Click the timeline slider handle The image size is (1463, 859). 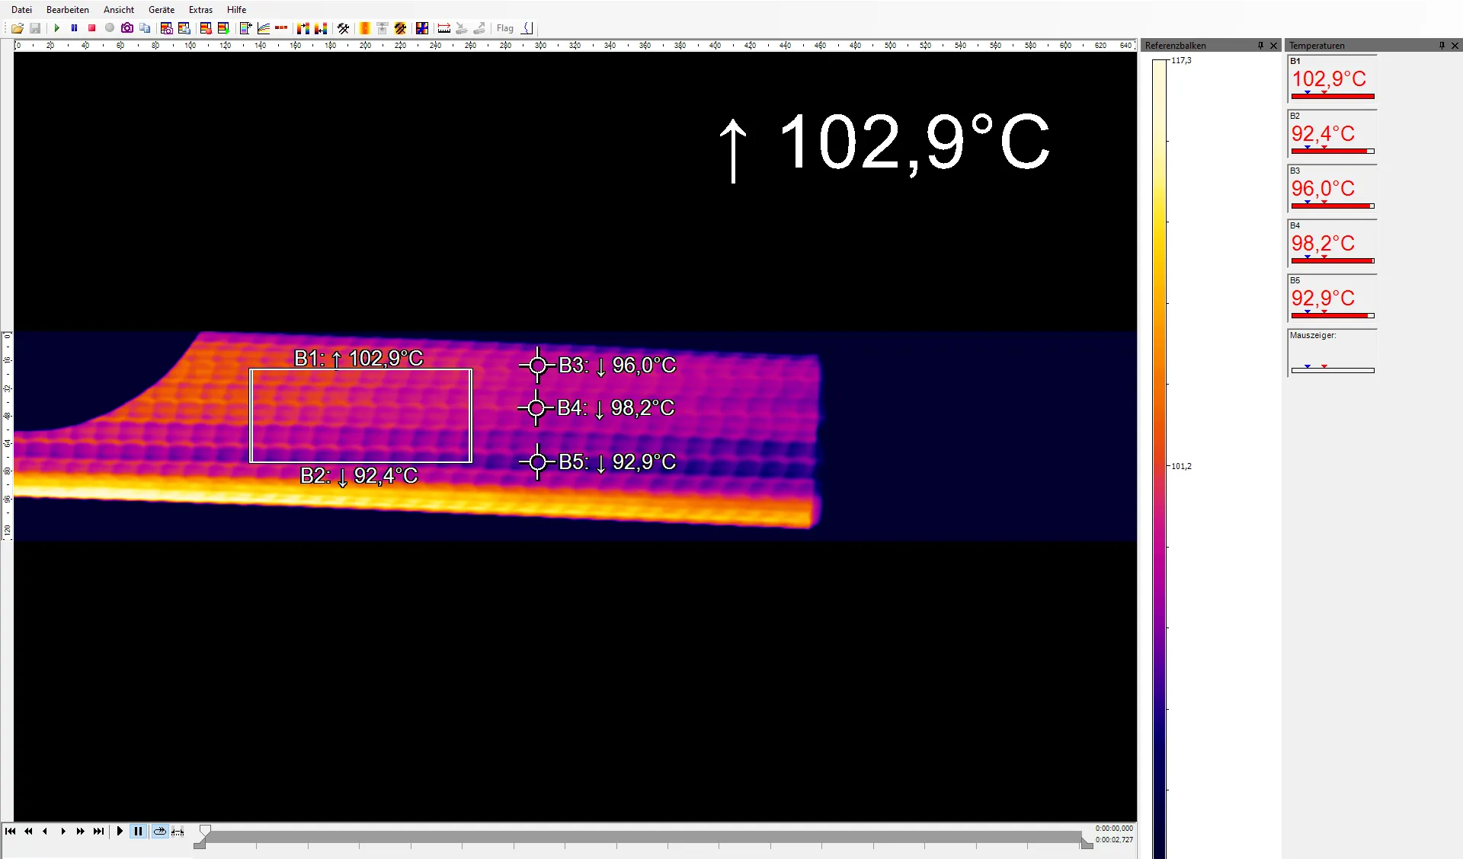click(x=205, y=830)
